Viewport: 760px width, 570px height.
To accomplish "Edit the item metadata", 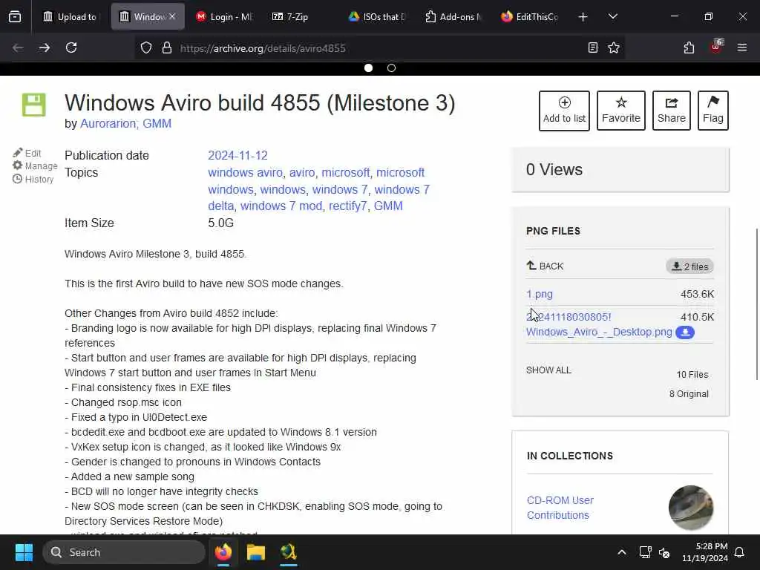I will (x=27, y=153).
